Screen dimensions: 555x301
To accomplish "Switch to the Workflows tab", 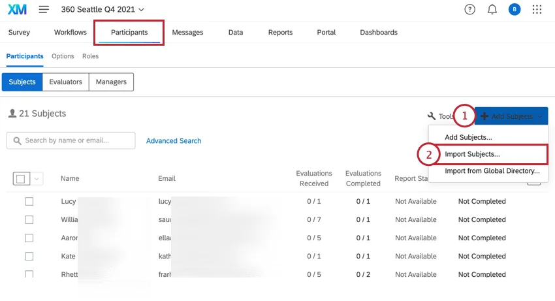I will point(71,32).
